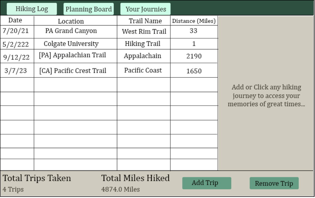Click the Distance (Miles) column header
Viewport: 315px width, 198px height.
[x=193, y=21]
